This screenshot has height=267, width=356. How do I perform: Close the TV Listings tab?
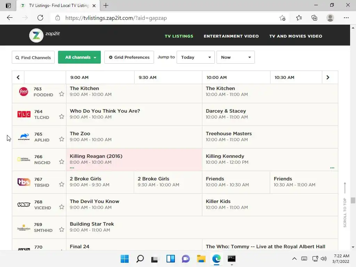point(94,6)
